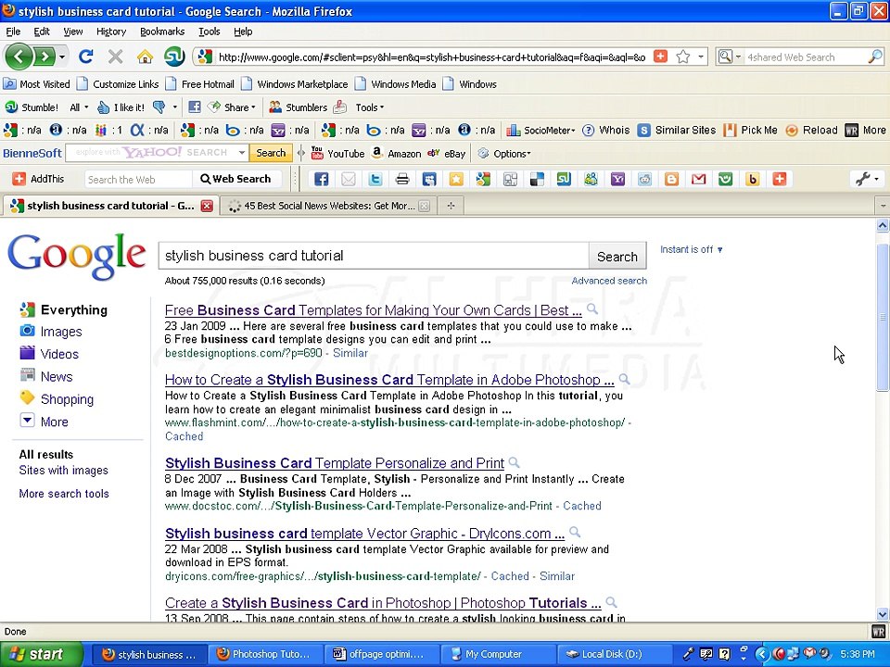Open the history dropdown next to Forward button
Image resolution: width=890 pixels, height=667 pixels.
coord(62,57)
